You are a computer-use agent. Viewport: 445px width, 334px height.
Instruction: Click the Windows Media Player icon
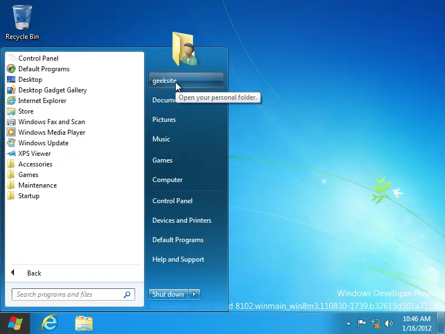click(11, 132)
